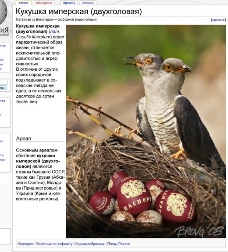
Task: Switch to the обсуждение tab
Action: (44, 3)
